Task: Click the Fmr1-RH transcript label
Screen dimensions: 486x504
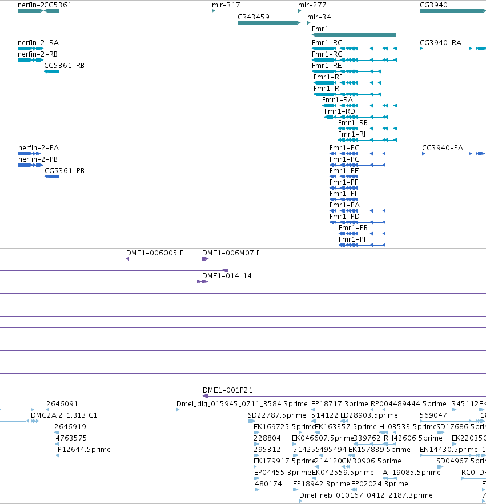Action: [x=354, y=134]
